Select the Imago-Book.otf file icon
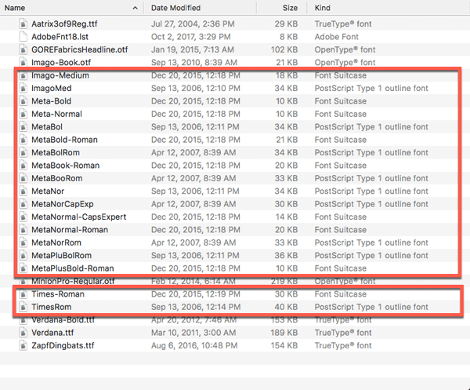 [23, 63]
